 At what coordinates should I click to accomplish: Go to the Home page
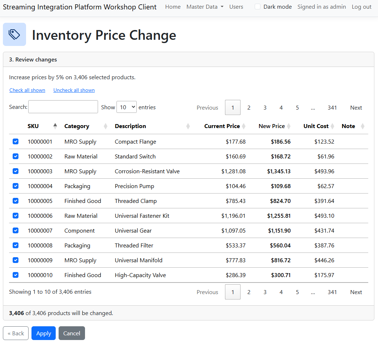[x=173, y=7]
